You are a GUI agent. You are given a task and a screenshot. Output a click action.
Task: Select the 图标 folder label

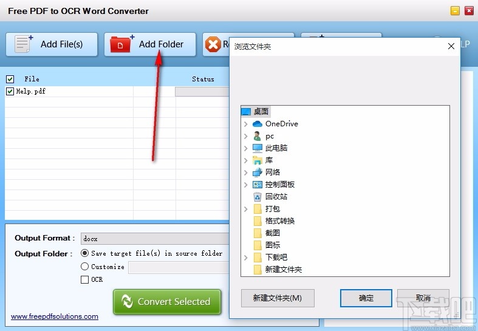(x=273, y=245)
